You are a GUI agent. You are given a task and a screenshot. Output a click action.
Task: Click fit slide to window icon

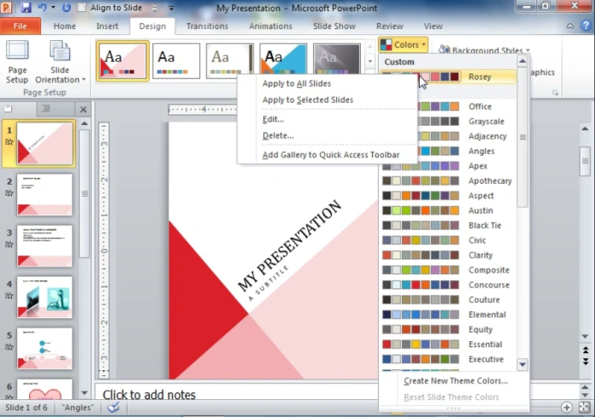click(x=585, y=407)
